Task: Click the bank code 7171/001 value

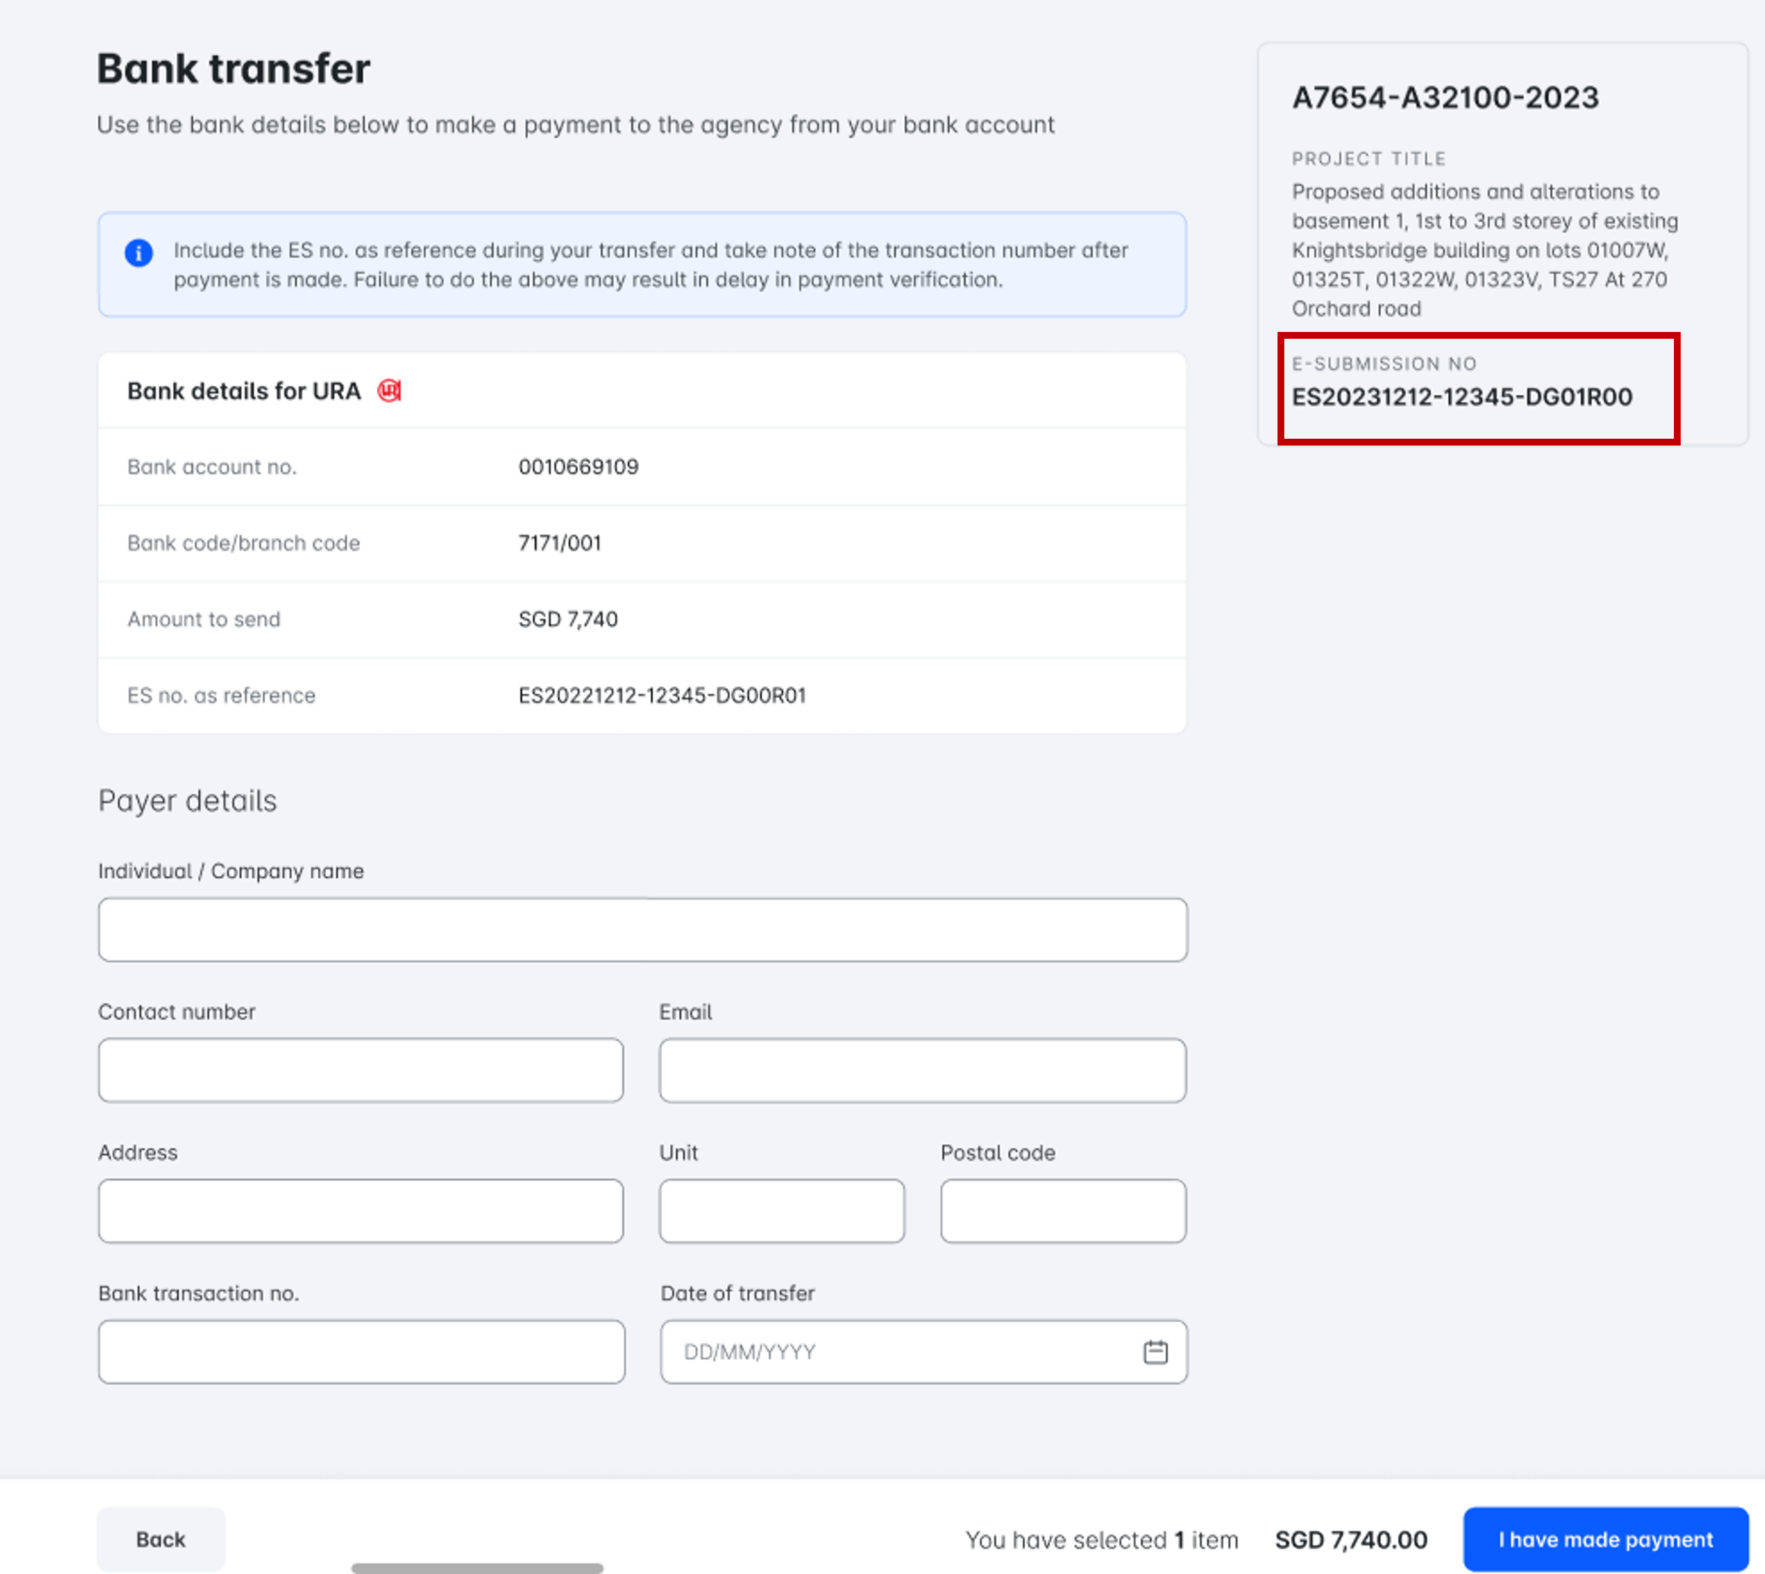Action: (560, 543)
